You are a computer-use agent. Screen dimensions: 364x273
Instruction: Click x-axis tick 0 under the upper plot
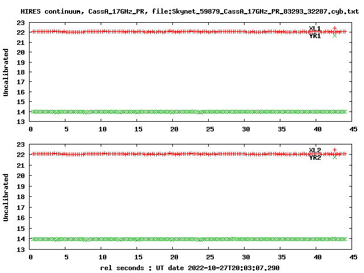pyautogui.click(x=31, y=129)
